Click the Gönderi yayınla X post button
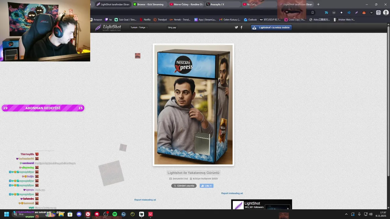 pos(184,186)
